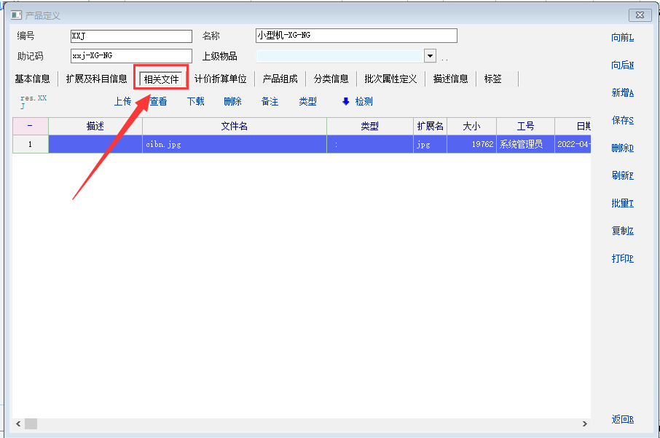Click the 上传 upload link
This screenshot has height=438, width=660.
click(122, 102)
